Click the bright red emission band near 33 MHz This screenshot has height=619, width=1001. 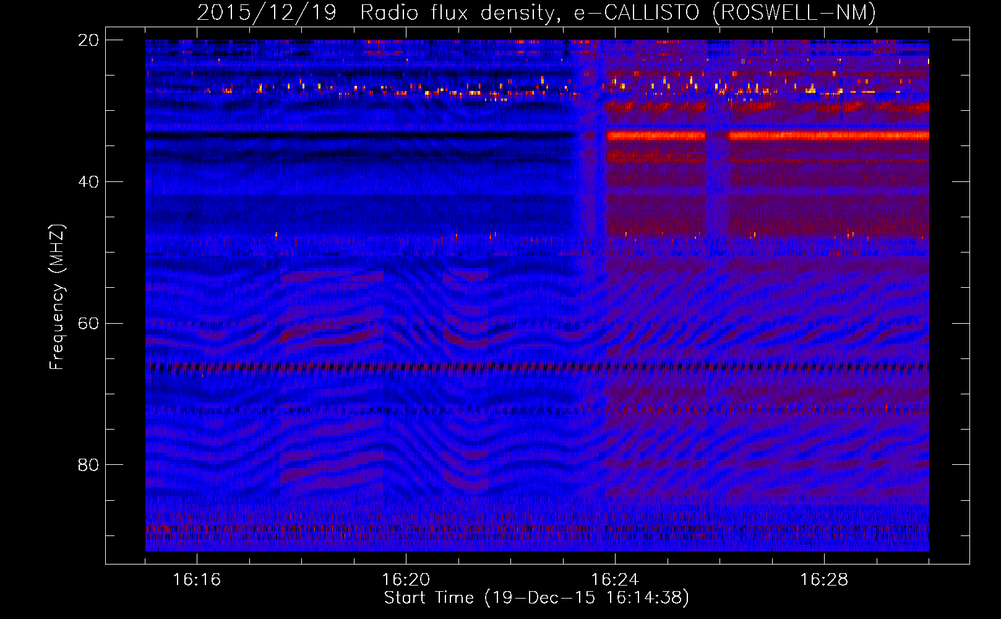pyautogui.click(x=767, y=136)
